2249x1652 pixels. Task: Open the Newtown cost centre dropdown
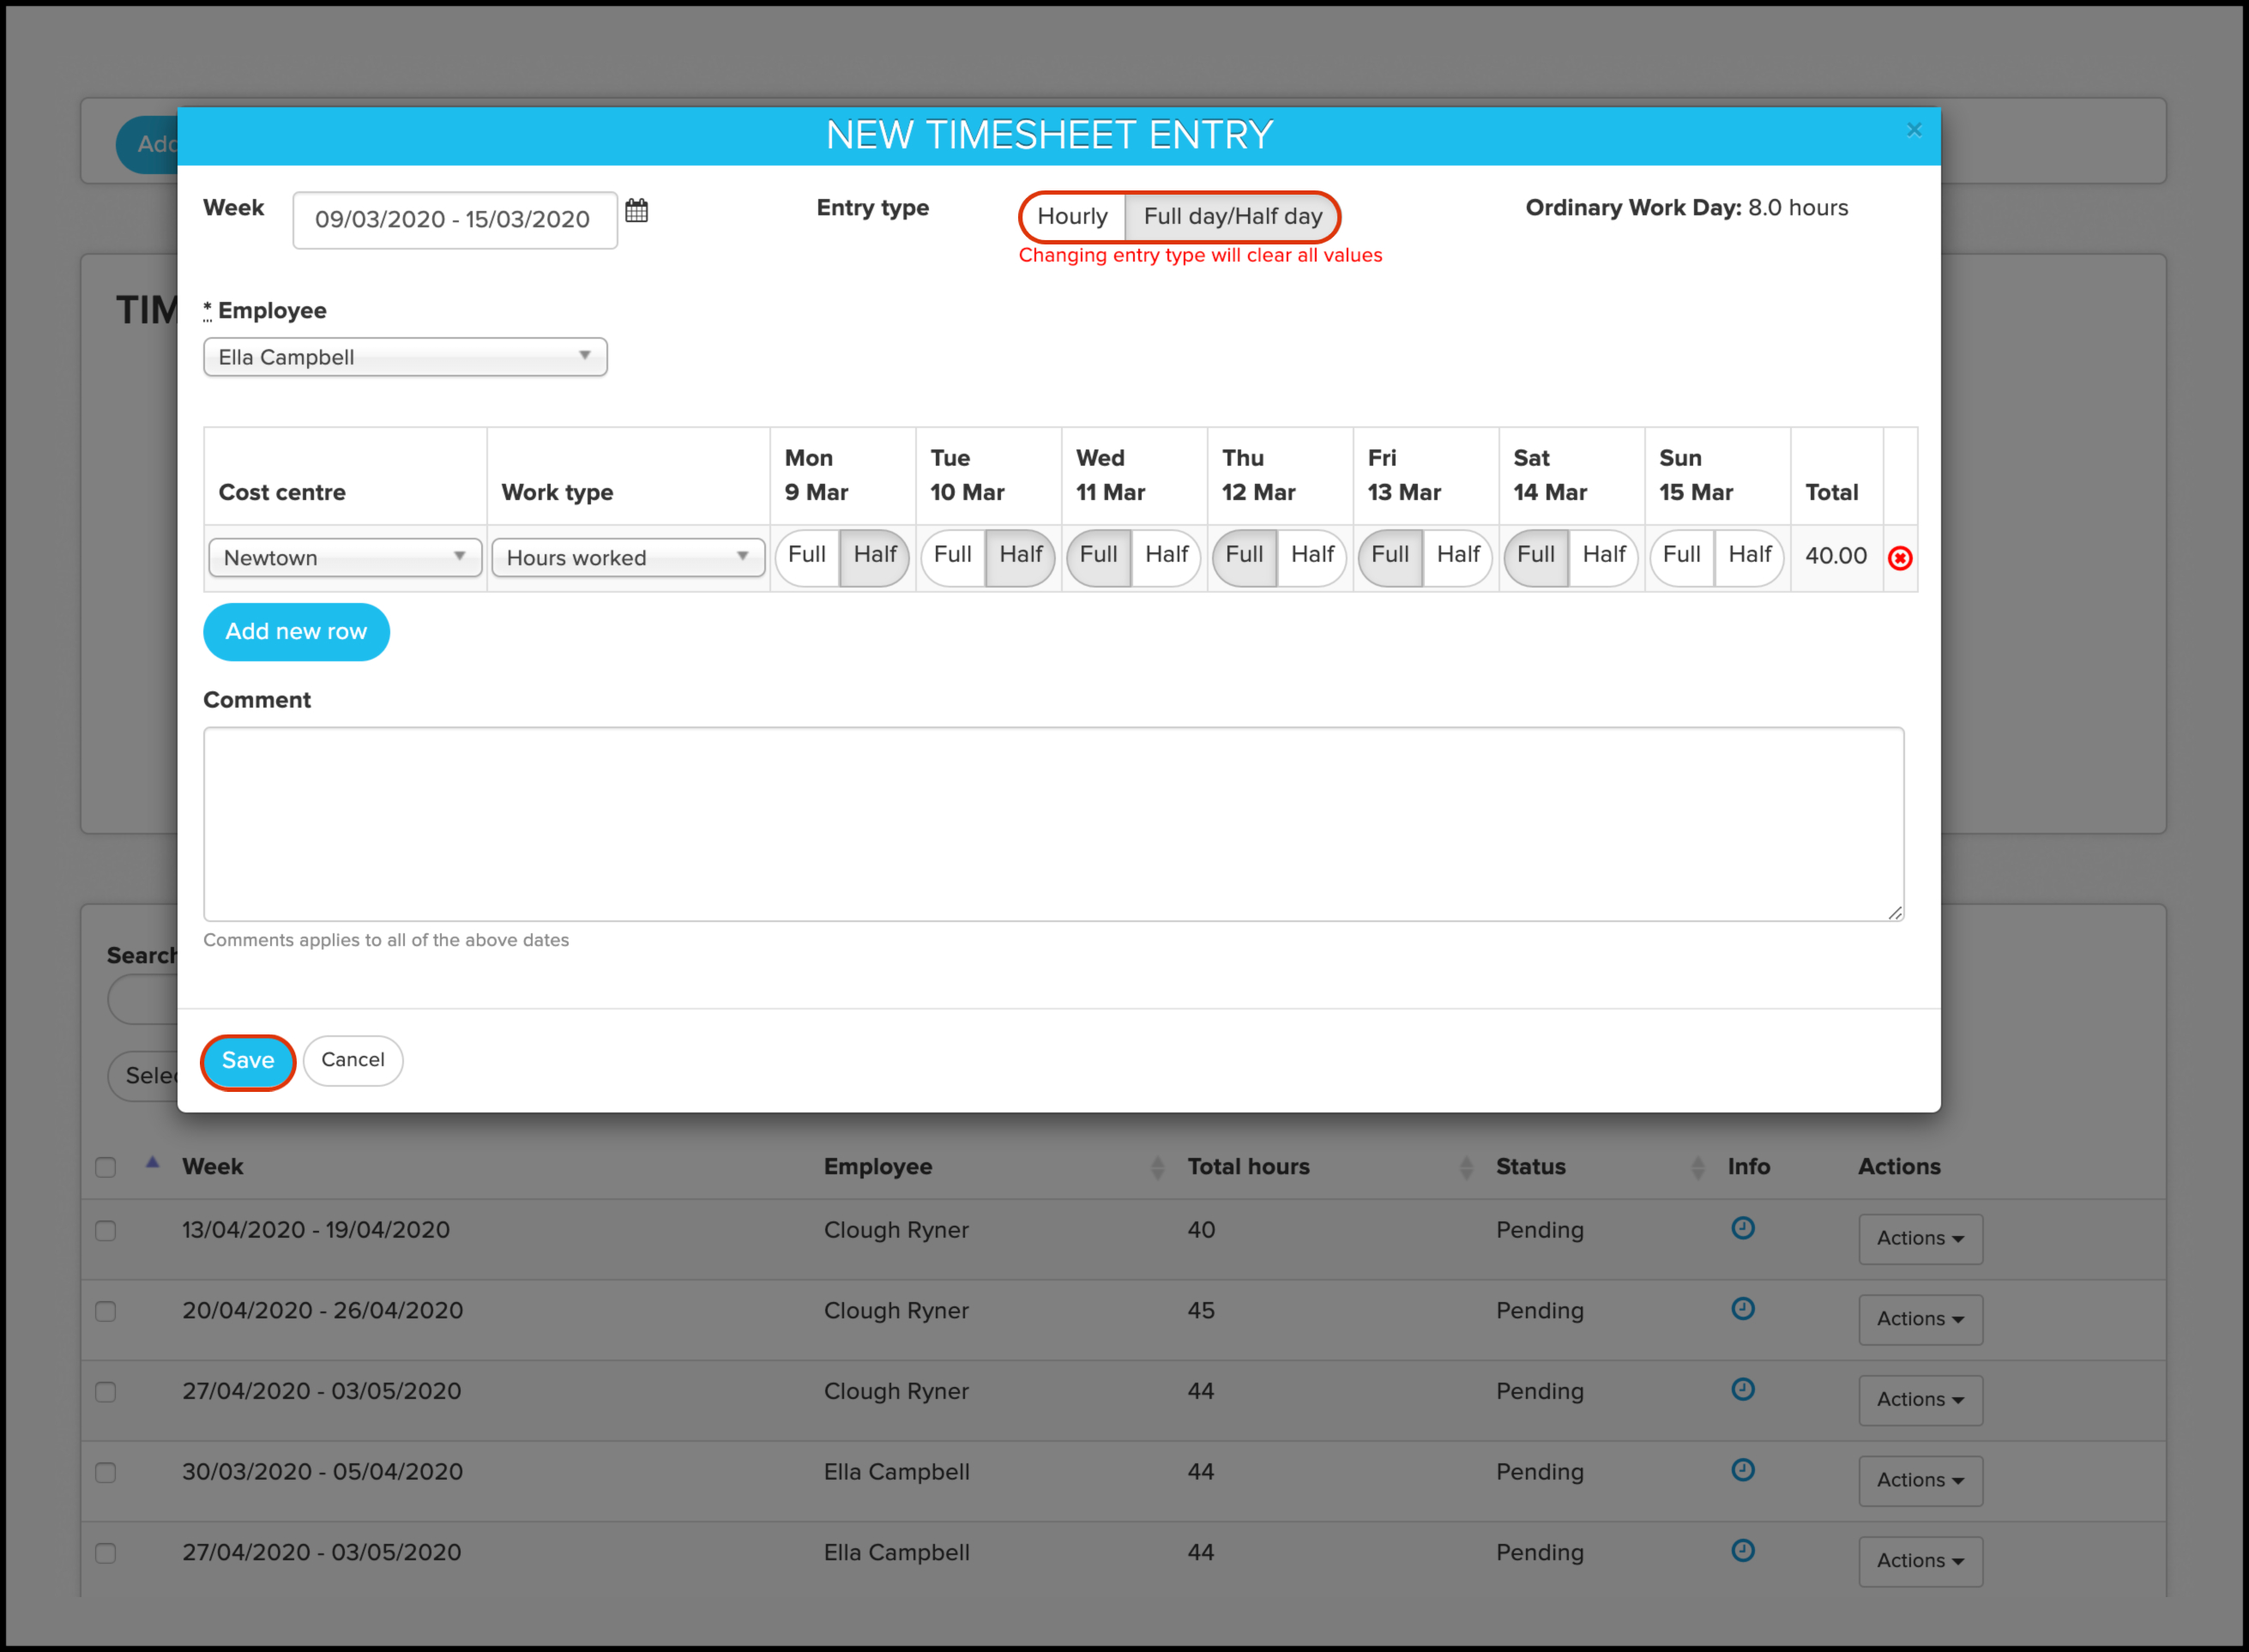tap(345, 558)
